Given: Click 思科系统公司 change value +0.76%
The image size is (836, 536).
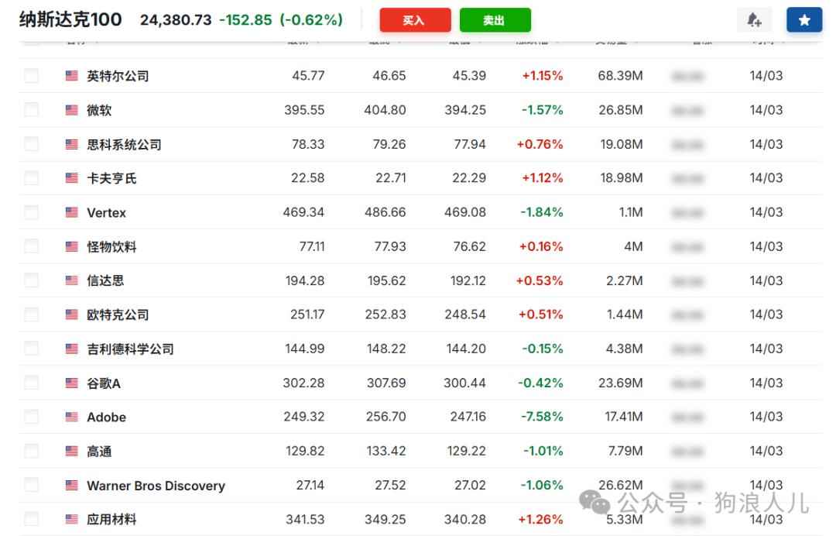Looking at the screenshot, I should [540, 144].
